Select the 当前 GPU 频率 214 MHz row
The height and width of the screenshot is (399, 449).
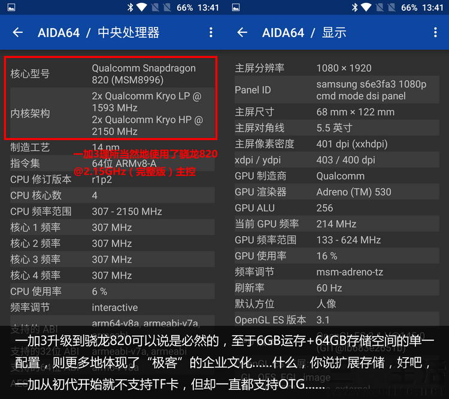[x=336, y=224]
